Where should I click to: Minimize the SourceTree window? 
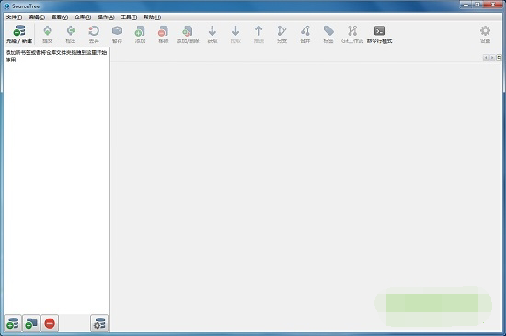tap(466, 5)
